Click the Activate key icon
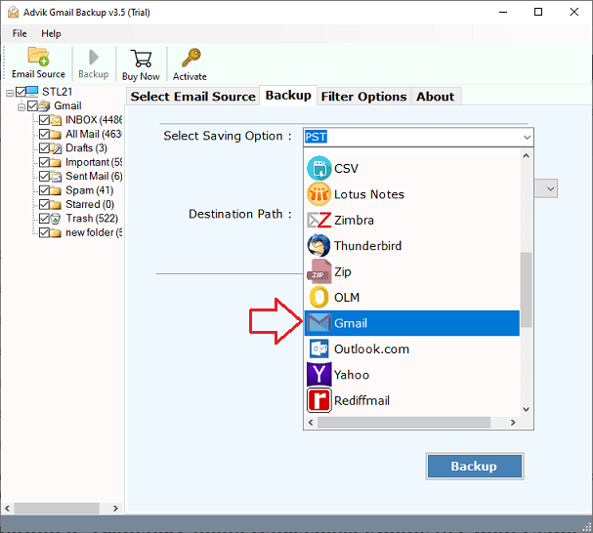Screen dimensions: 593x533 click(x=191, y=58)
